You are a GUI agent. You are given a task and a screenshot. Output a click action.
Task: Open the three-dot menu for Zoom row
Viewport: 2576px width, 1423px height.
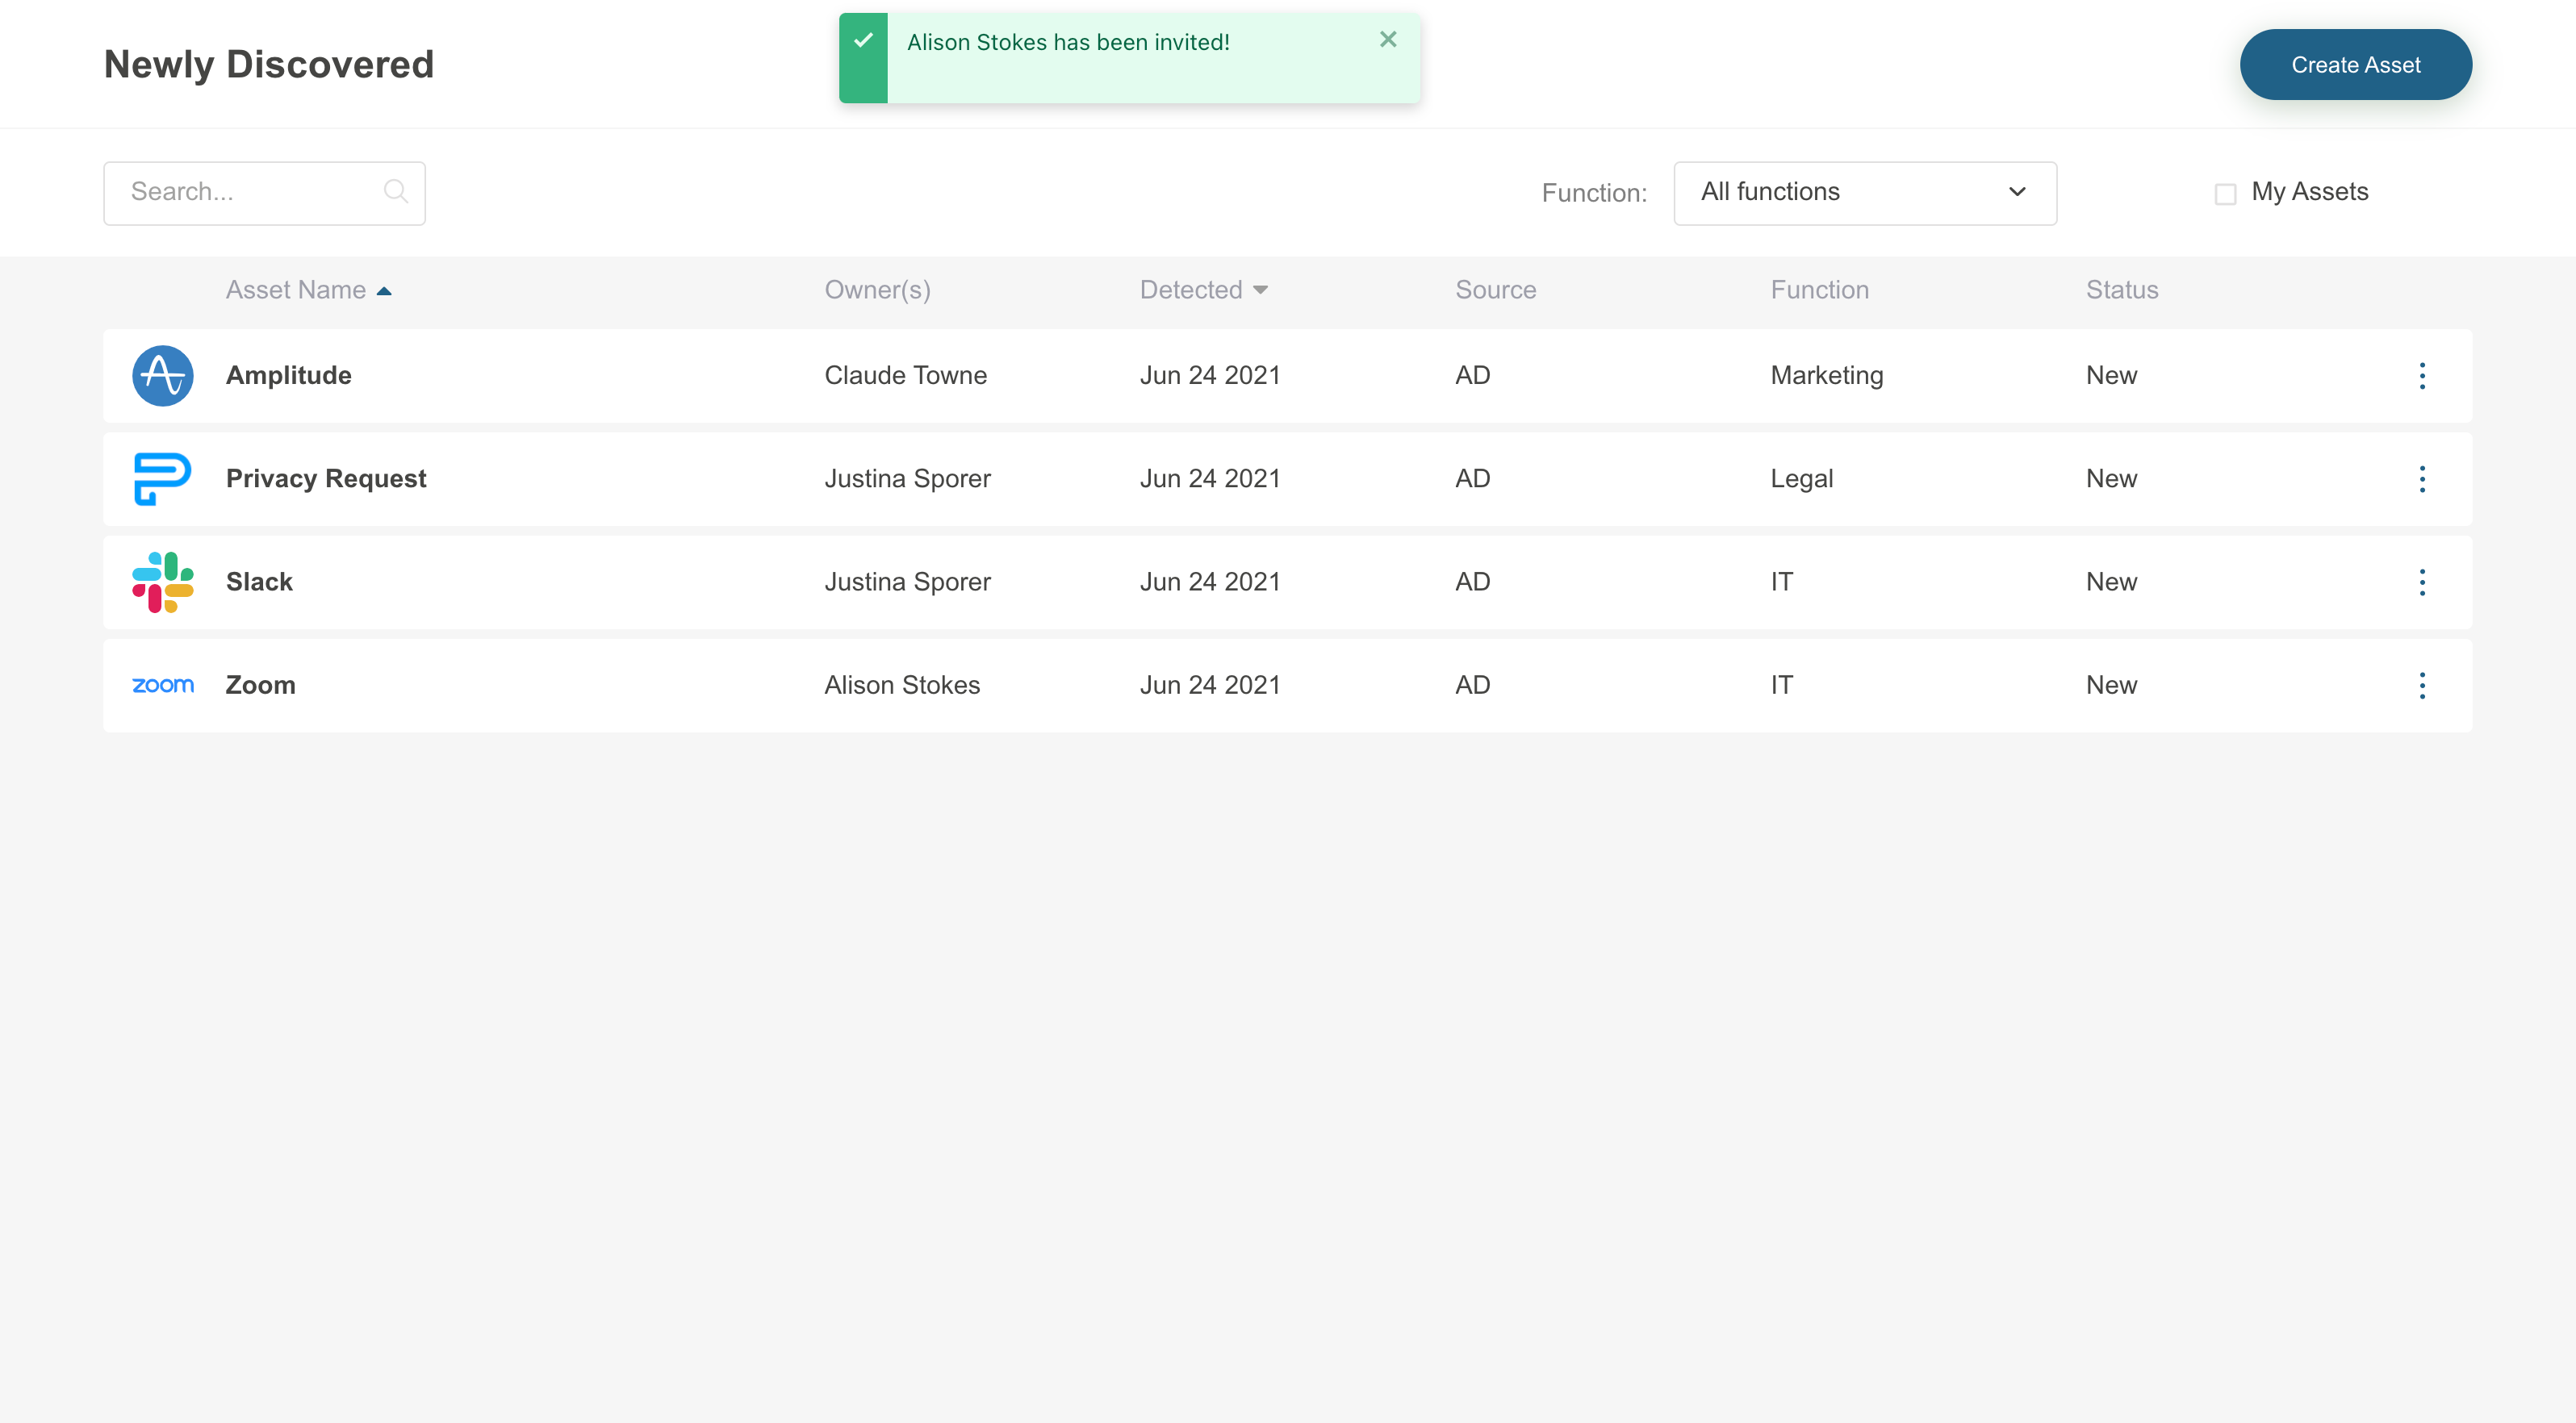(2421, 686)
